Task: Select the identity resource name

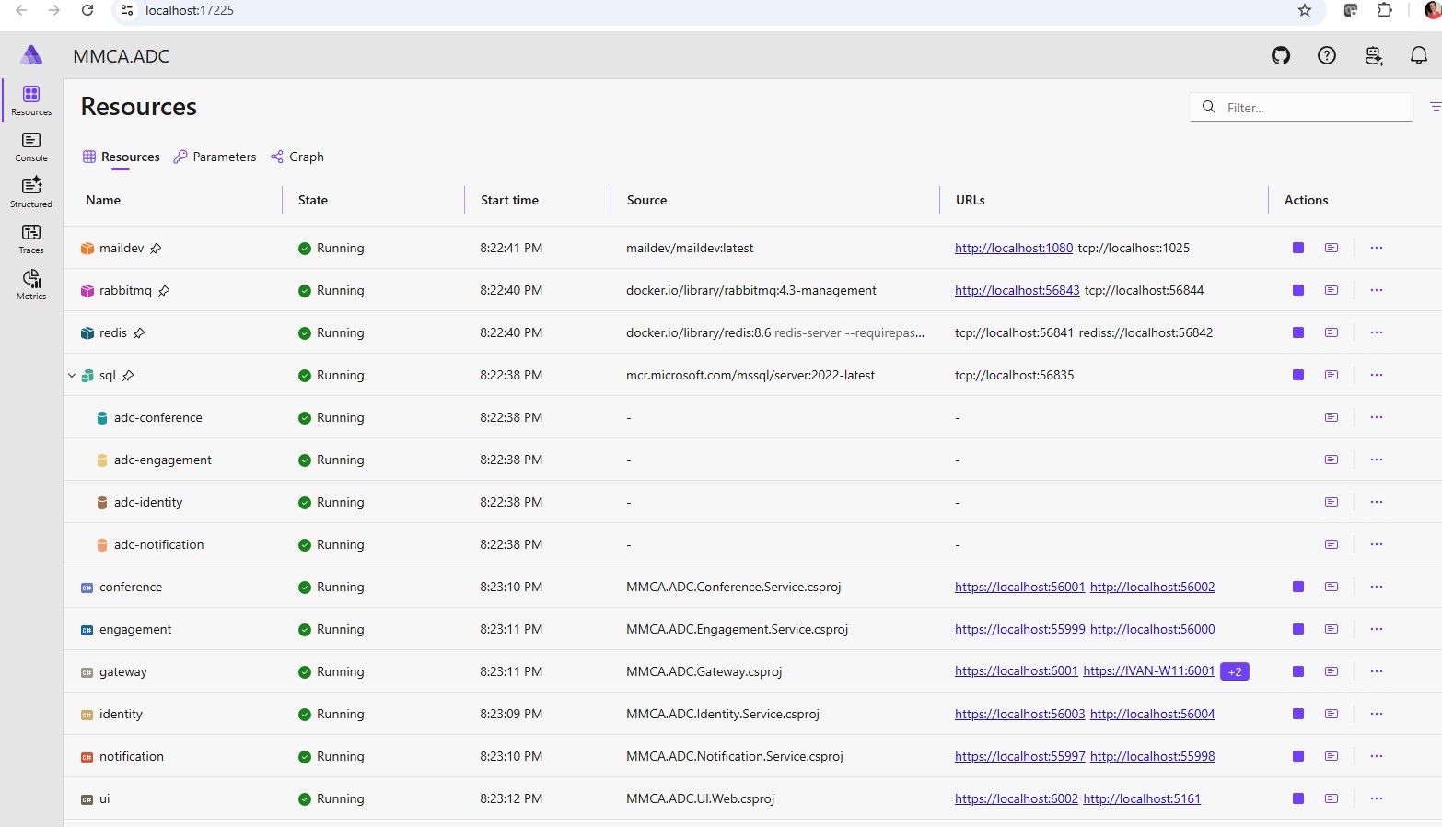Action: [121, 714]
